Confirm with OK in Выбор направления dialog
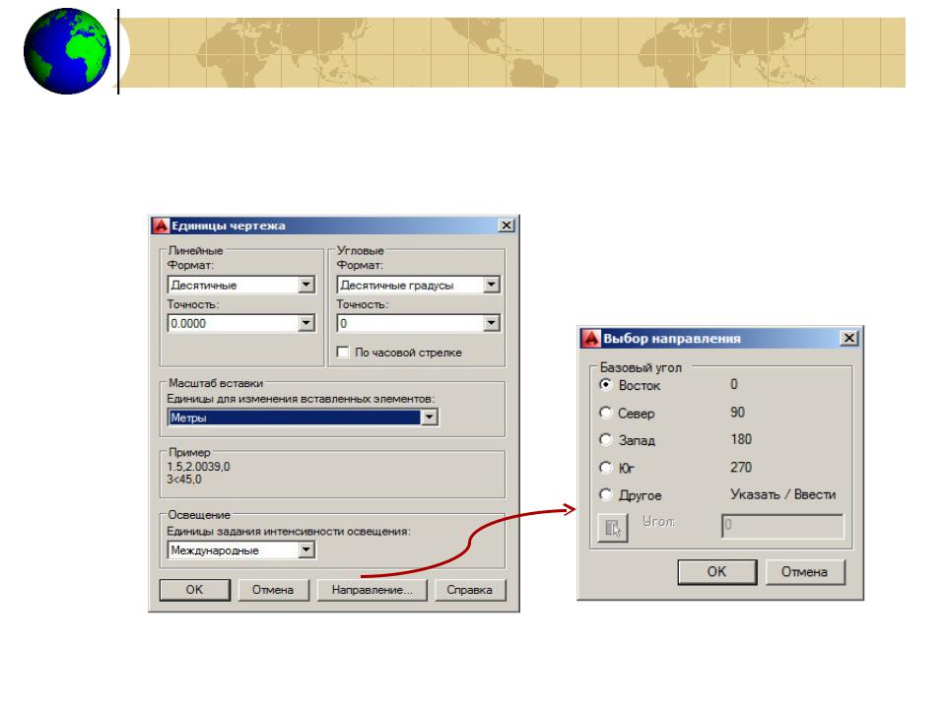Screen dimensions: 946x709 716,571
